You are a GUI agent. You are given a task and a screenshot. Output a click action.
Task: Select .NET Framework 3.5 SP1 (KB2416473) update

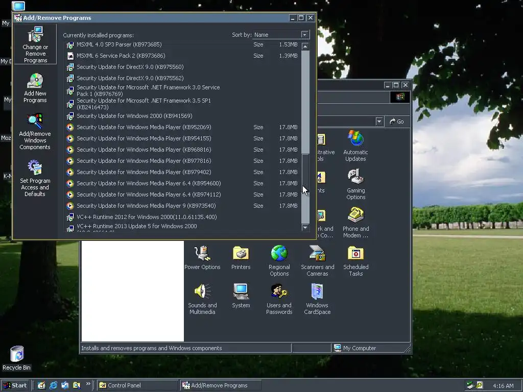click(x=182, y=104)
